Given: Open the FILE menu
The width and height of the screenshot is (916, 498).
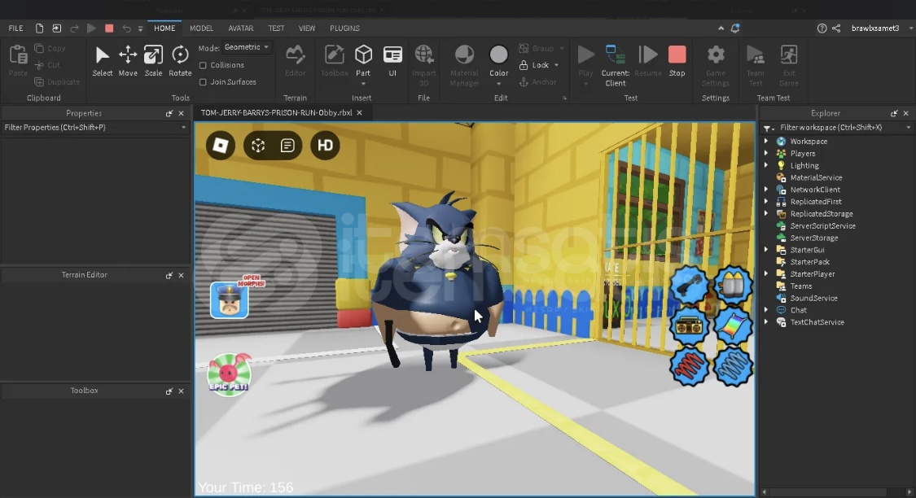Looking at the screenshot, I should [x=15, y=28].
